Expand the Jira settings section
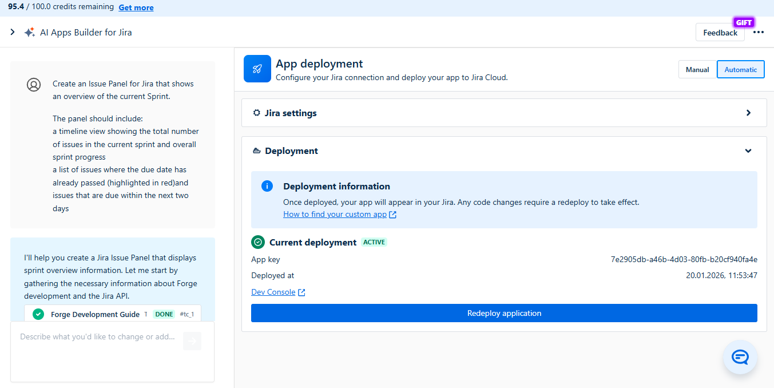774x388 pixels. pyautogui.click(x=748, y=113)
